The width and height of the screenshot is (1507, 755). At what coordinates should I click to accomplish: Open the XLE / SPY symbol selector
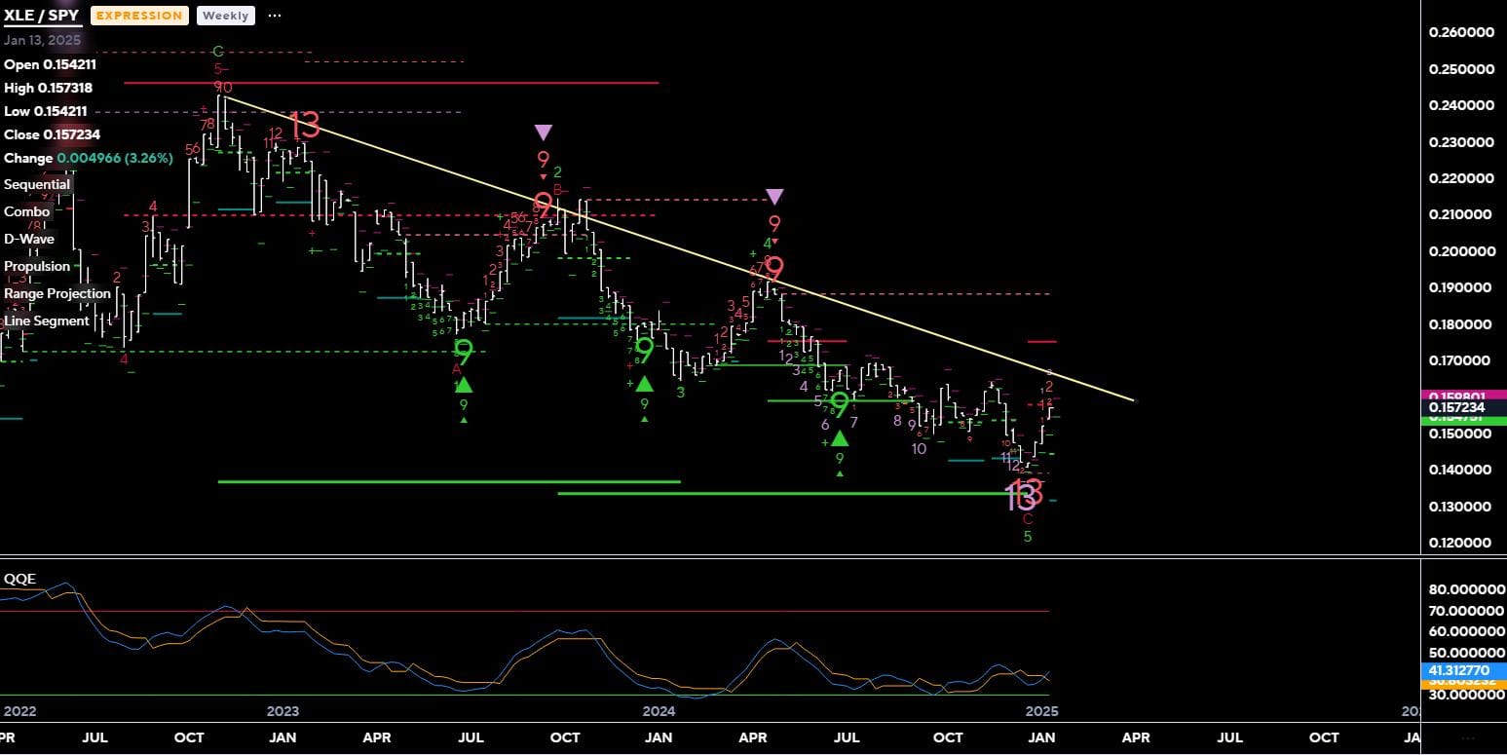pos(42,16)
